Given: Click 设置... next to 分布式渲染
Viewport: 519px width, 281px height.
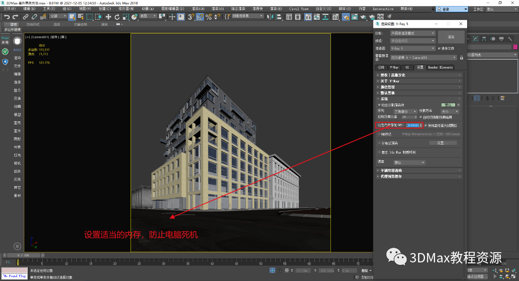Looking at the screenshot, I should tap(444, 142).
